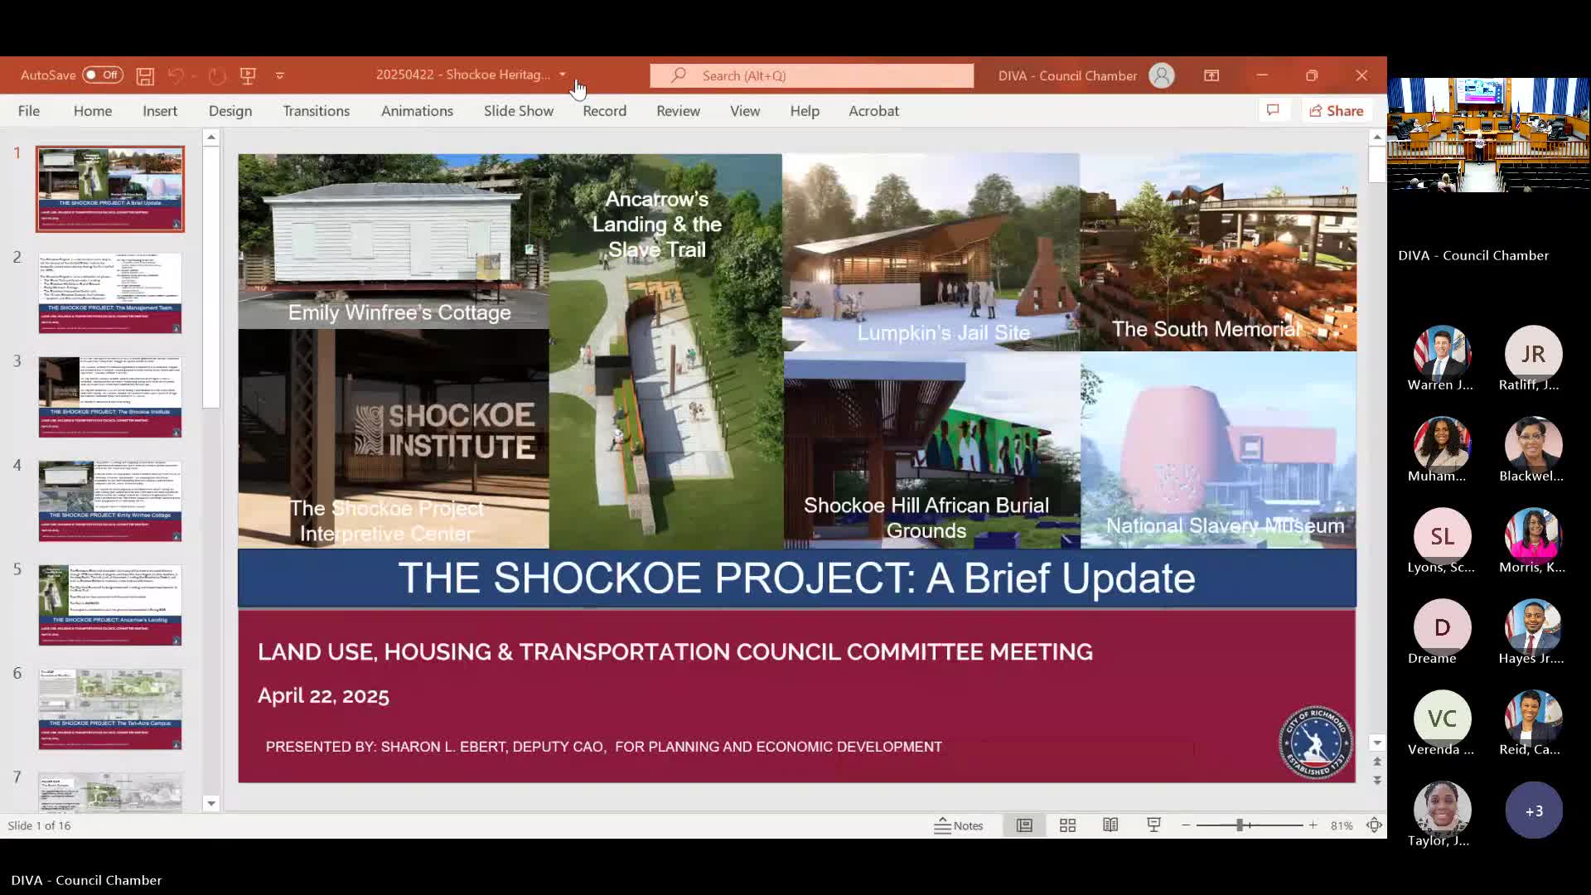Toggle AutoSave on
The height and width of the screenshot is (895, 1591).
105,75
